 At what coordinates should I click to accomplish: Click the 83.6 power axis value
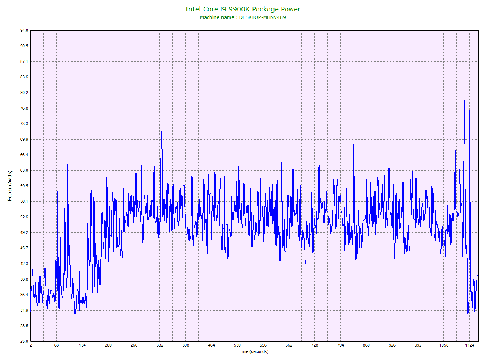pos(24,77)
